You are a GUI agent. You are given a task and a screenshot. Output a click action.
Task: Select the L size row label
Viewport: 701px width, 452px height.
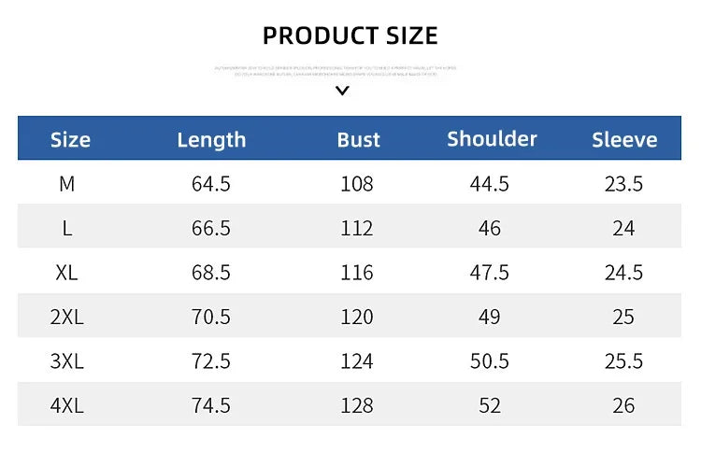(66, 228)
